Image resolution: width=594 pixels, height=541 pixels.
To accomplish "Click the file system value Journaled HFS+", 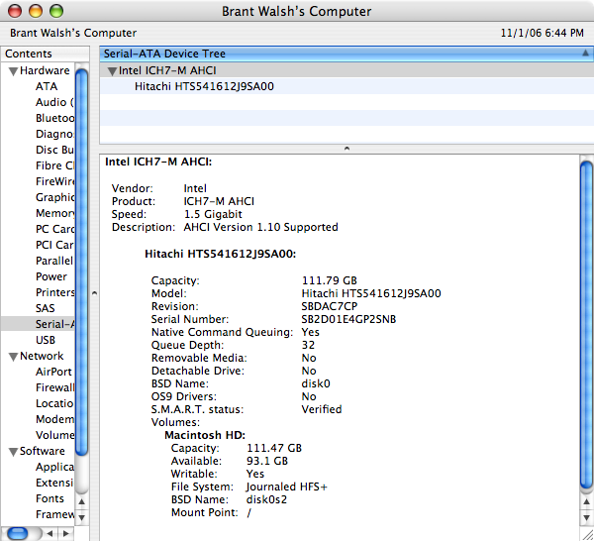I will (x=286, y=487).
